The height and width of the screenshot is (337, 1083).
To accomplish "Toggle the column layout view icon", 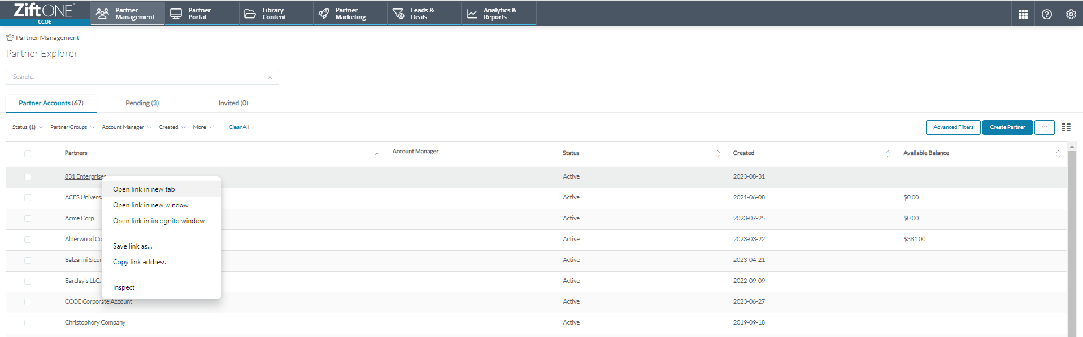I will point(1066,127).
